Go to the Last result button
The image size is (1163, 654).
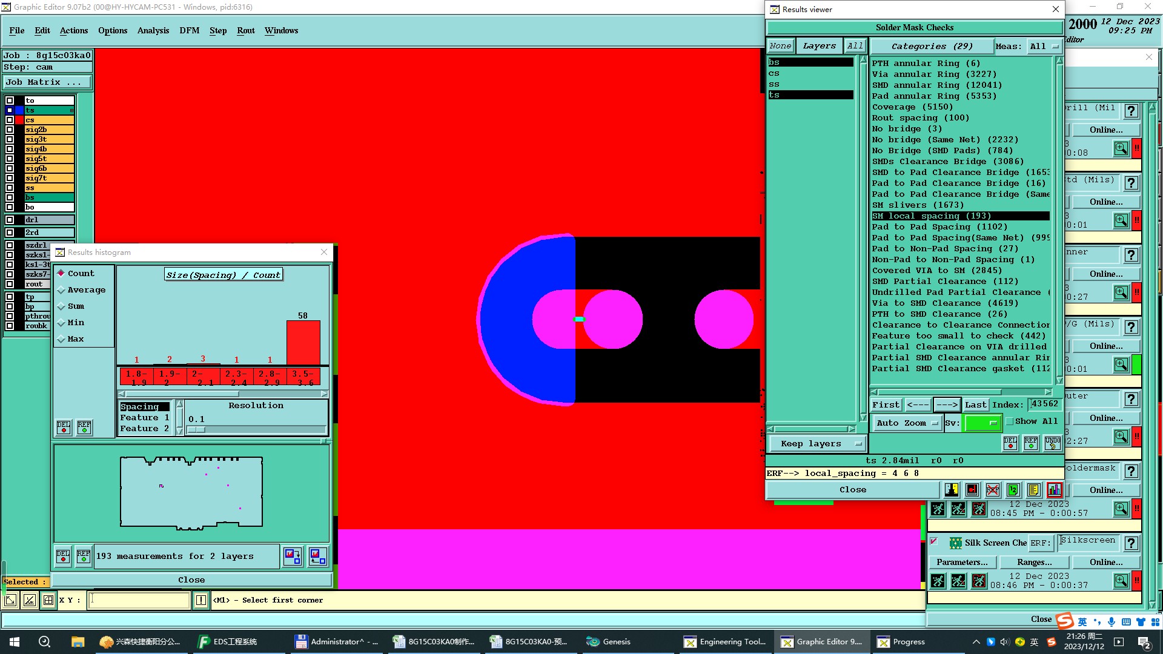tap(975, 405)
